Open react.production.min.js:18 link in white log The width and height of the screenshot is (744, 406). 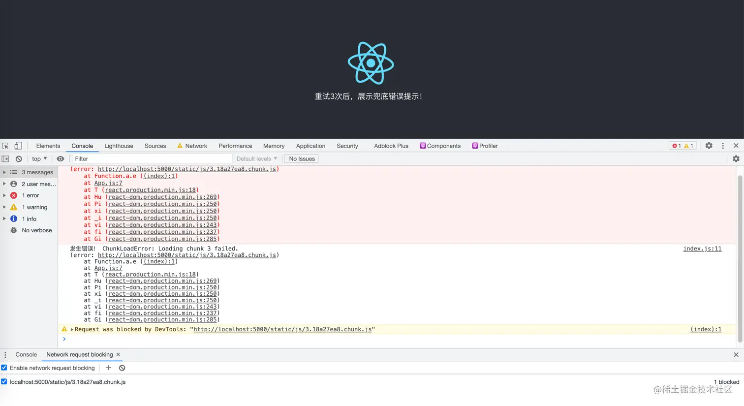pos(151,275)
